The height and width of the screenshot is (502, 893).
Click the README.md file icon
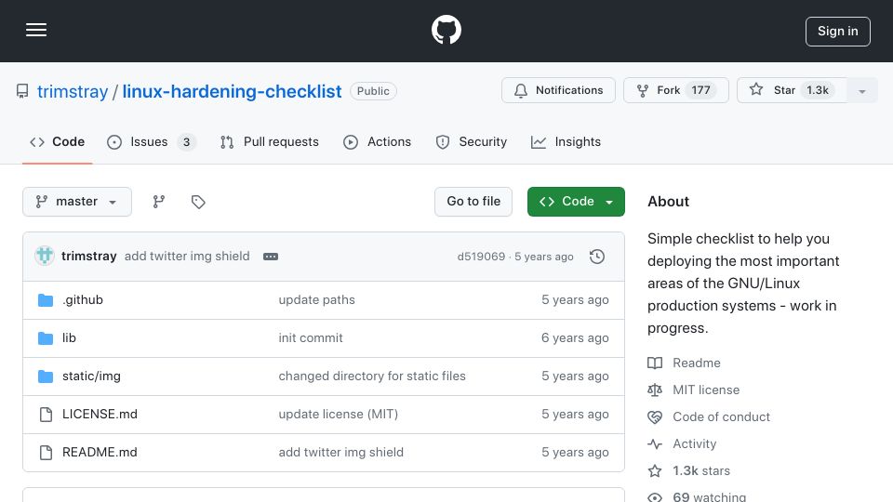[x=46, y=453]
